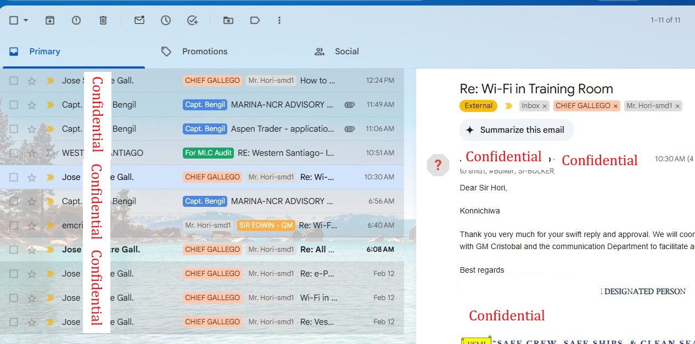
Task: Click the Summarize this email button
Action: tap(516, 130)
